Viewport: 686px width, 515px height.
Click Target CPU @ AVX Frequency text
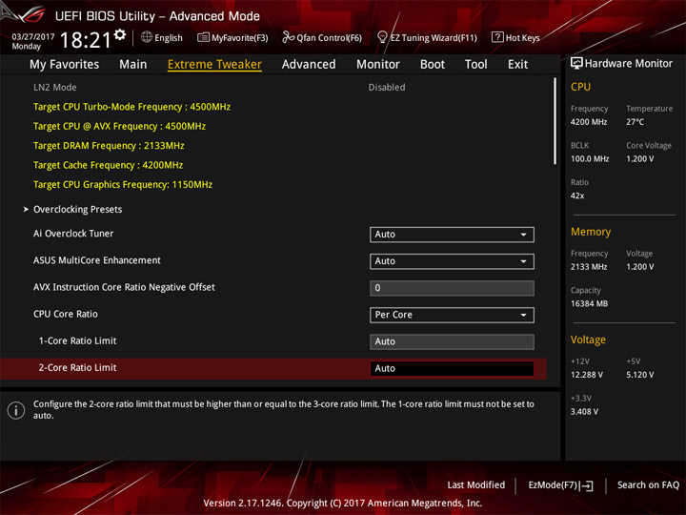coord(119,126)
